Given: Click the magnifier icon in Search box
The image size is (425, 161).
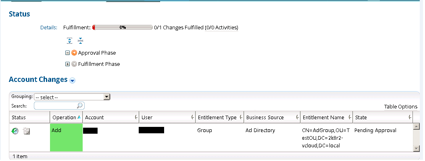Looking at the screenshot, I should [x=80, y=106].
